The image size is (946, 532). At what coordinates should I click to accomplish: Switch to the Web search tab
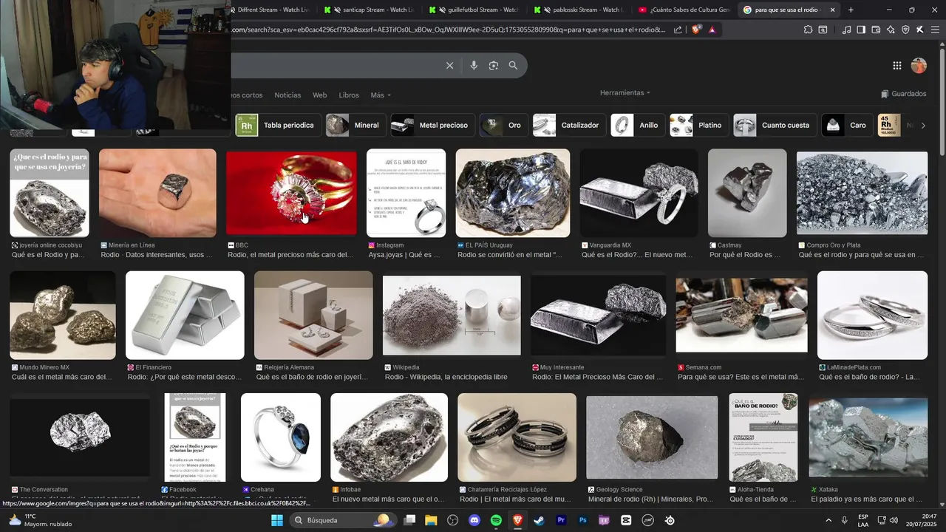point(319,95)
